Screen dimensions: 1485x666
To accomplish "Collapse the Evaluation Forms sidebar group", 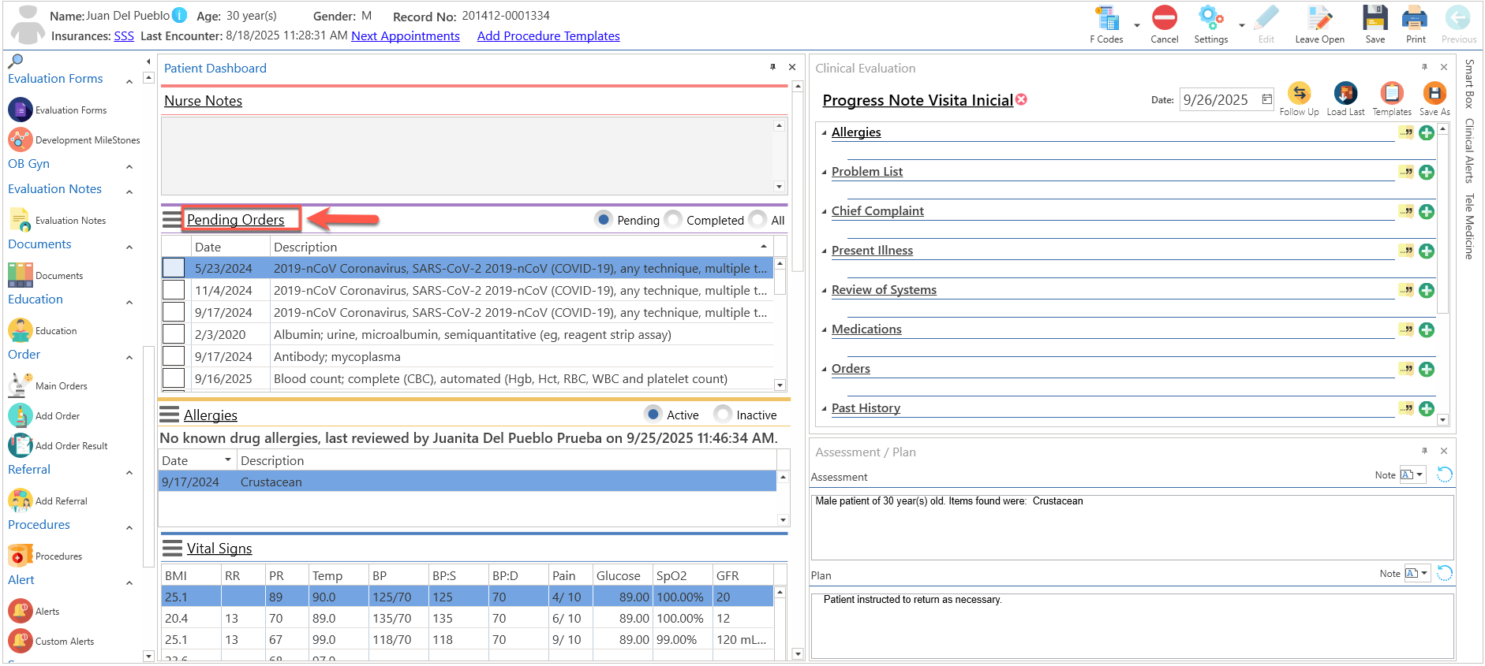I will pyautogui.click(x=129, y=80).
